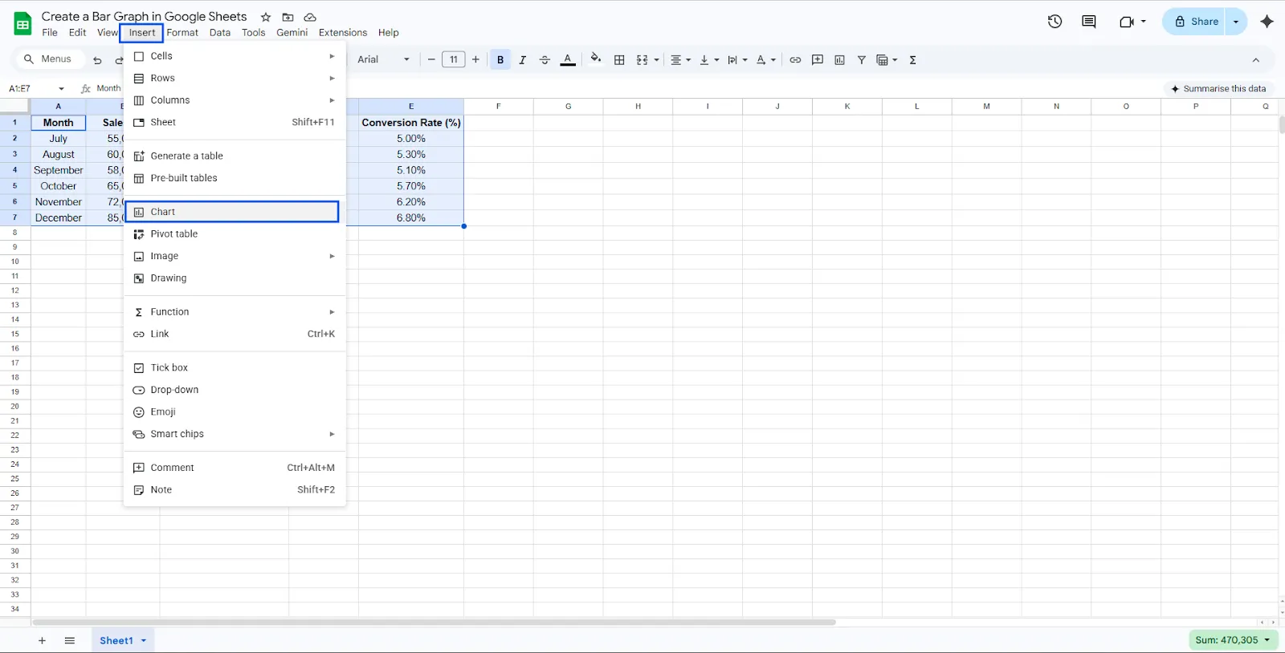
Task: Click the functions sigma toolbar icon
Action: 912,60
